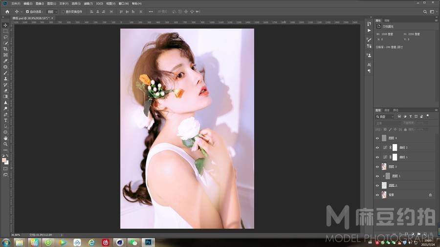
Task: Open Windows Start button
Action: [6, 242]
